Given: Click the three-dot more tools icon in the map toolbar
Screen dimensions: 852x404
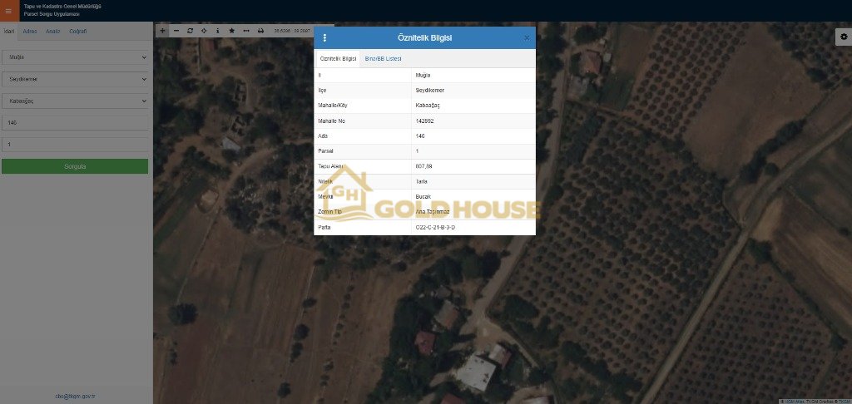Looking at the screenshot, I should 246,30.
